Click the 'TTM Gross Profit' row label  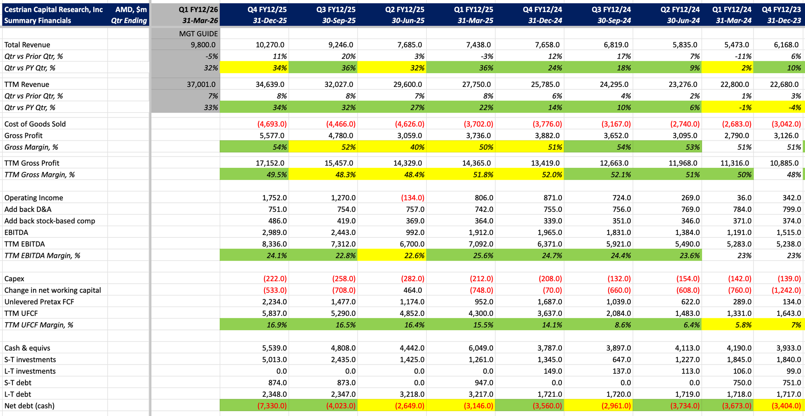32,163
